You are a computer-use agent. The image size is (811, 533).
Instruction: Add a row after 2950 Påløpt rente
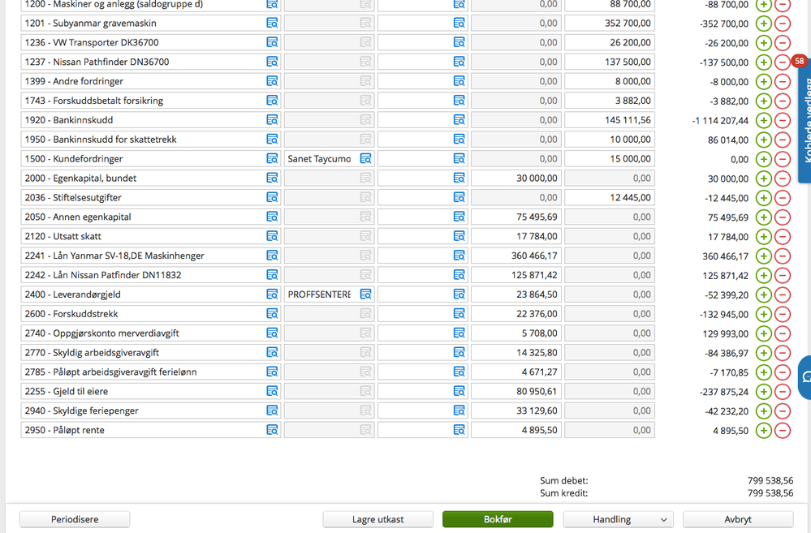[x=763, y=430]
